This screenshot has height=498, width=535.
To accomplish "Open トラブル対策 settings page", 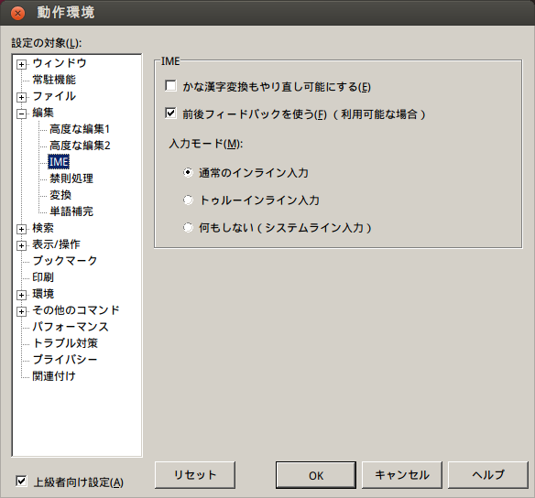I will 65,343.
